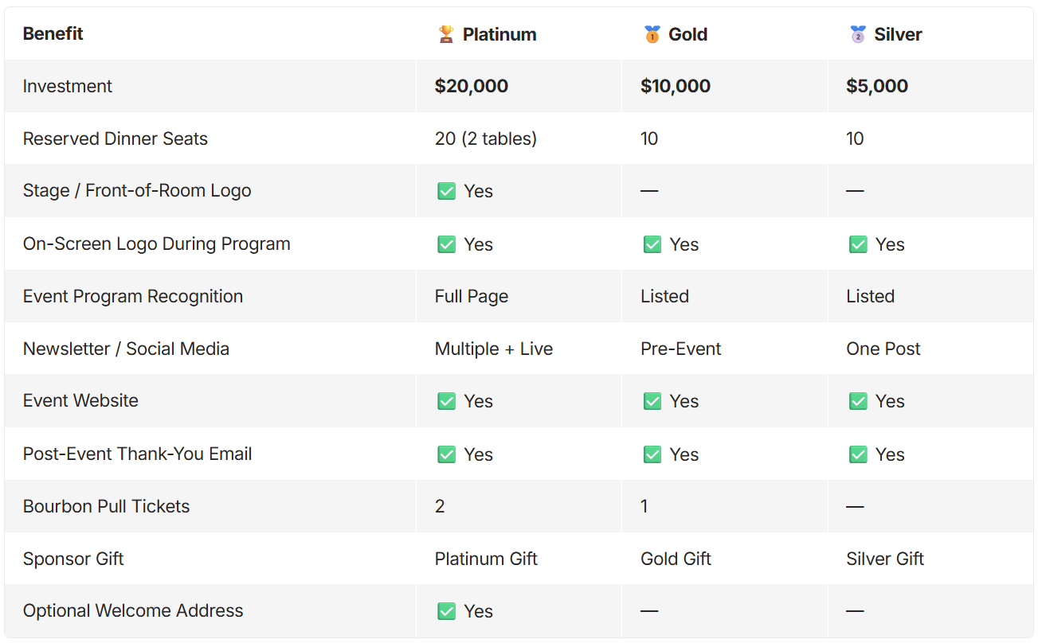Click Silver's On-Screen Logo green checkmark
The width and height of the screenshot is (1038, 643).
coord(858,244)
